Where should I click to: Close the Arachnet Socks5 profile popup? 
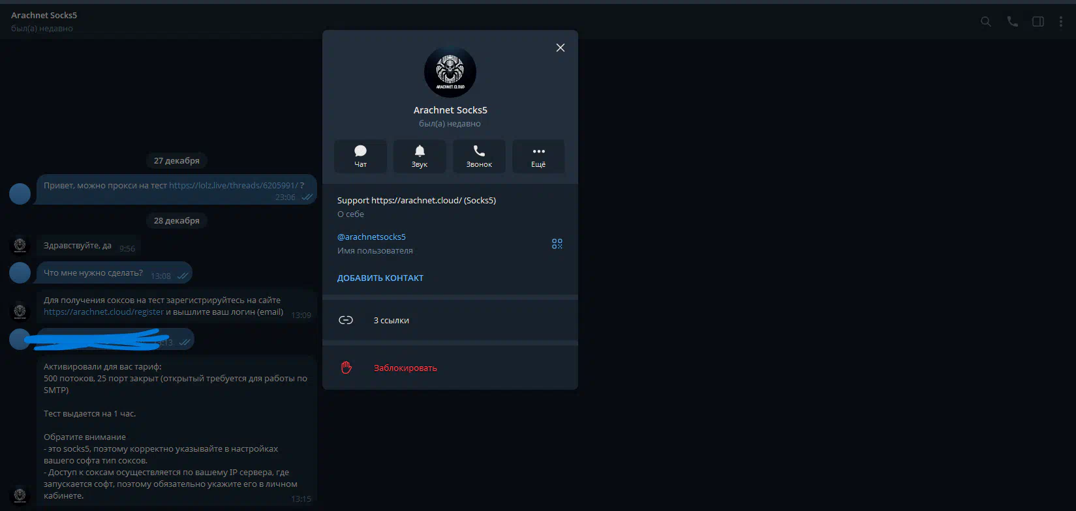(560, 48)
